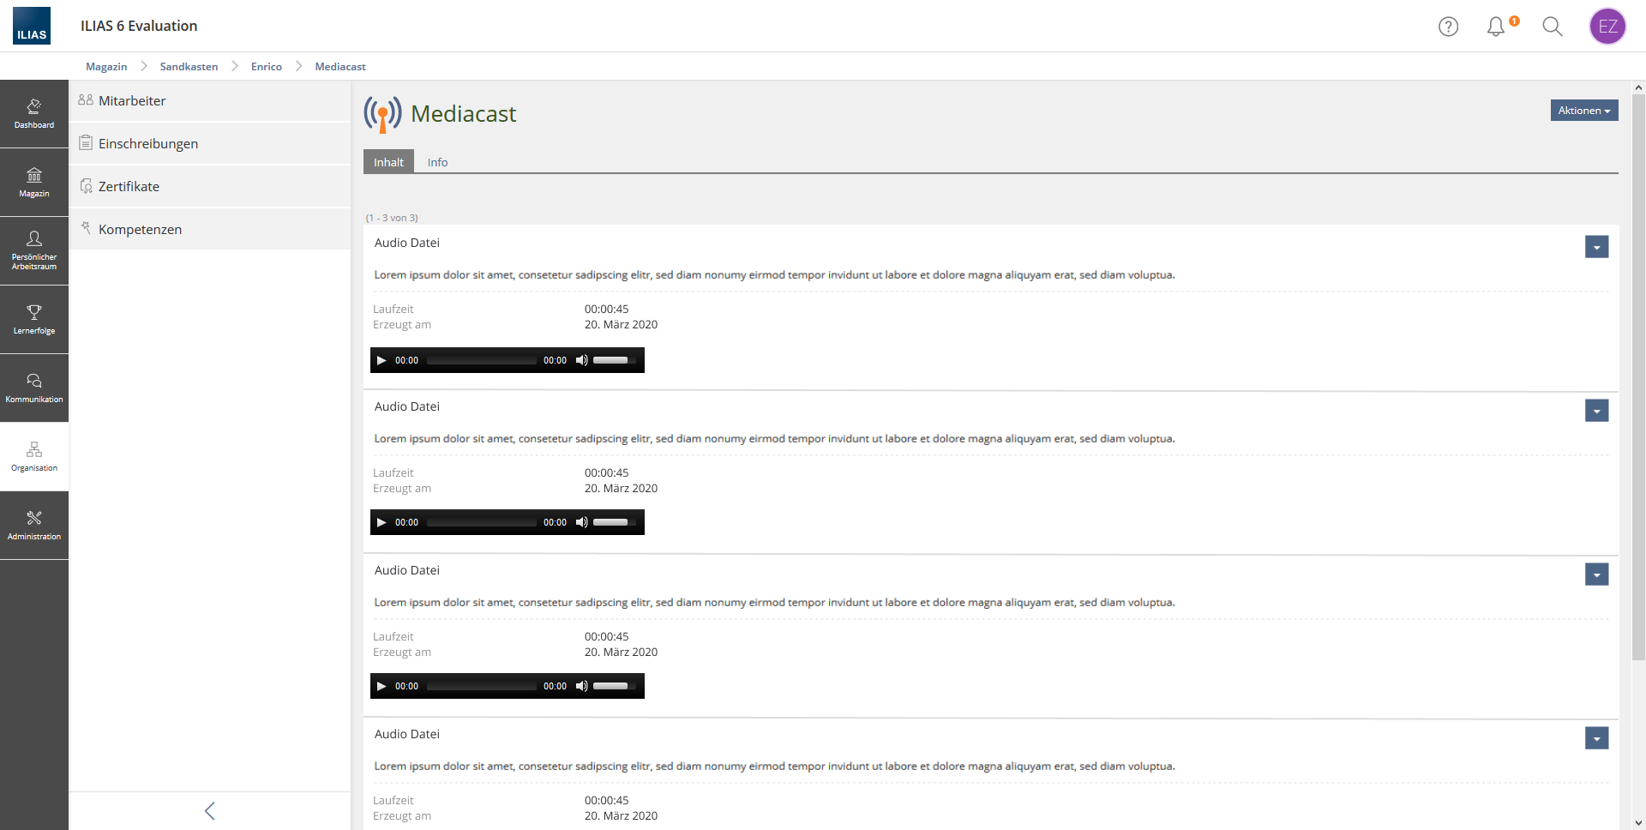Switch to the Info tab

[x=437, y=162]
